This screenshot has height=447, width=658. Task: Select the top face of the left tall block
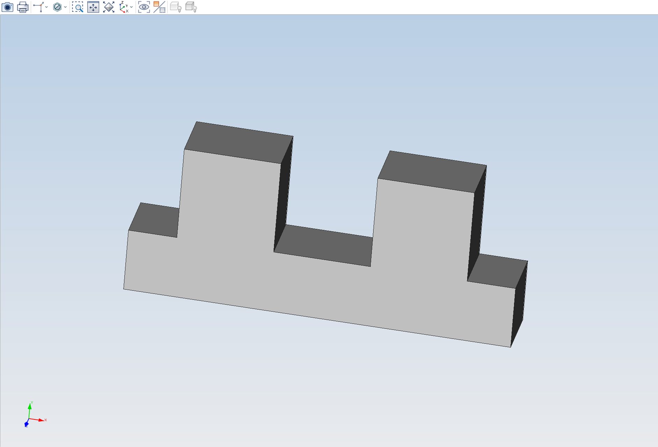click(239, 142)
